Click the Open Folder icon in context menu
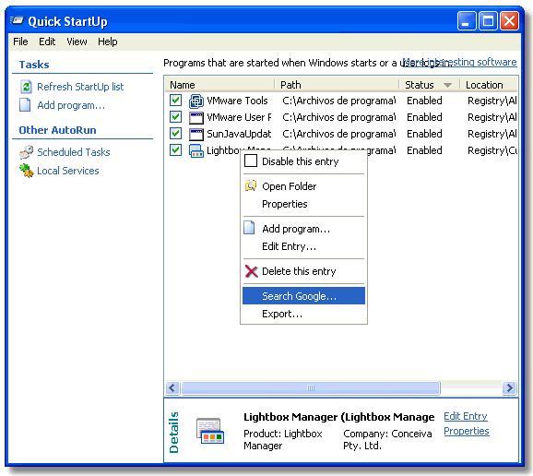The width and height of the screenshot is (533, 476). [251, 185]
